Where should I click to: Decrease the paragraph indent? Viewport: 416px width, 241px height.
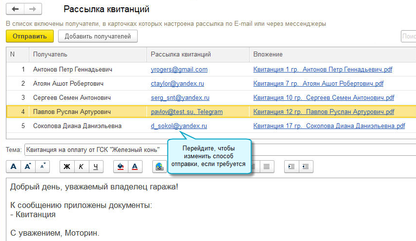(306, 167)
